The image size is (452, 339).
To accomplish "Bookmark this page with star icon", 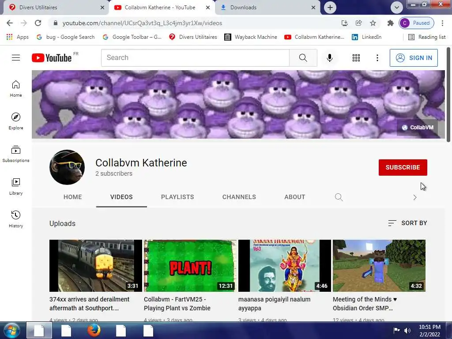I will pyautogui.click(x=373, y=23).
